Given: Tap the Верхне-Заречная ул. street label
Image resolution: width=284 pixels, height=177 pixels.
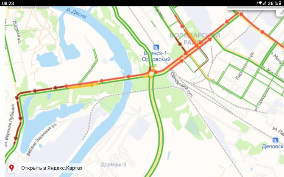Looking at the screenshot, I should coord(42,138).
